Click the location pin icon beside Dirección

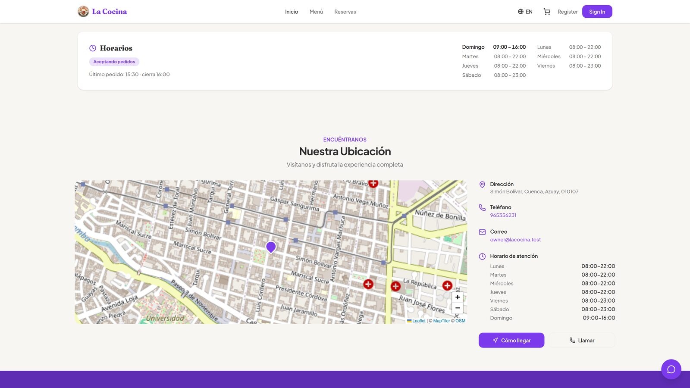[482, 185]
